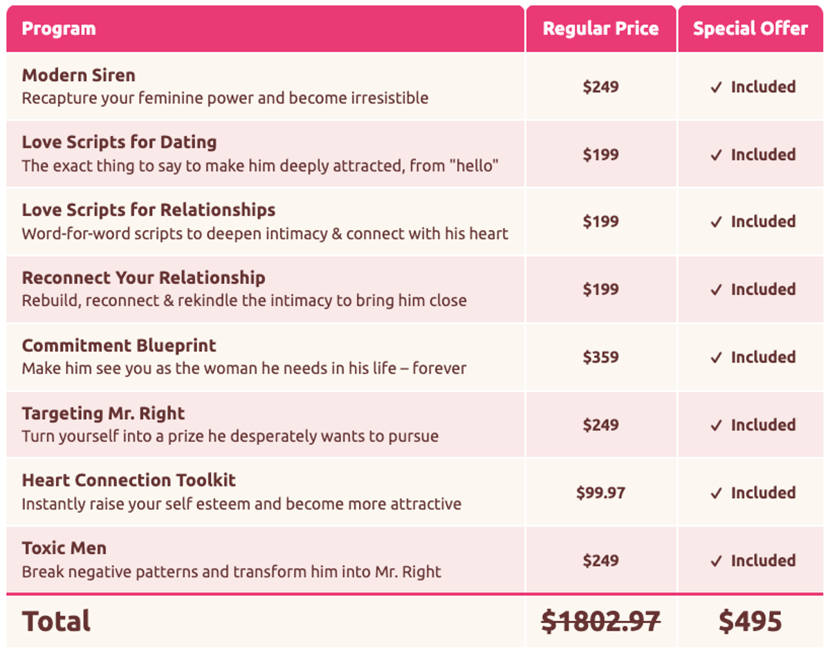Click the Regular Price column header

[x=600, y=29]
